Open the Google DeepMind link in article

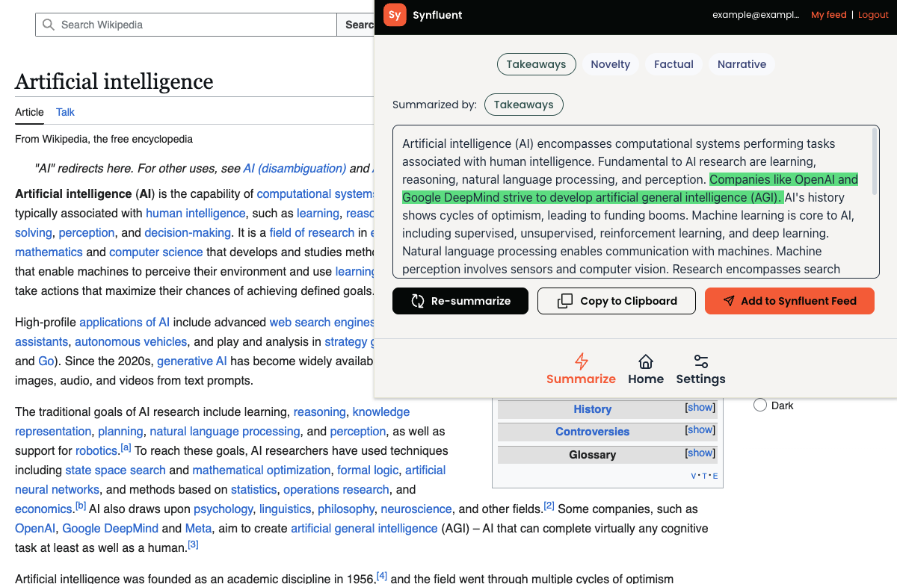click(x=111, y=528)
